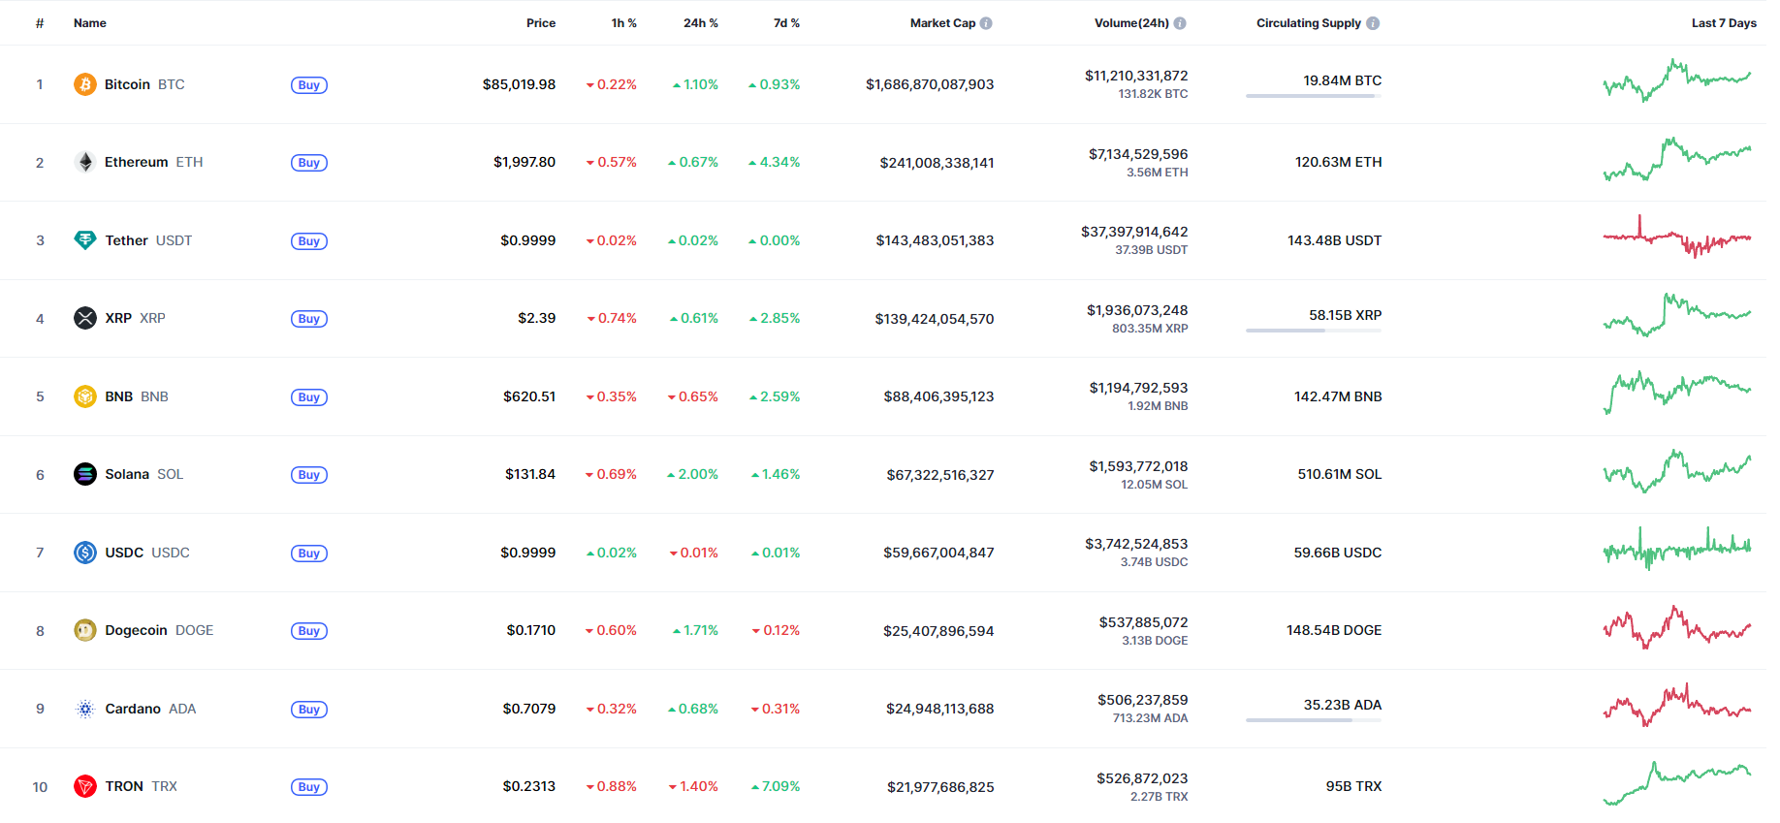Open Dogecoin's 7-day sparkline chart
This screenshot has height=823, width=1780.
tap(1677, 628)
